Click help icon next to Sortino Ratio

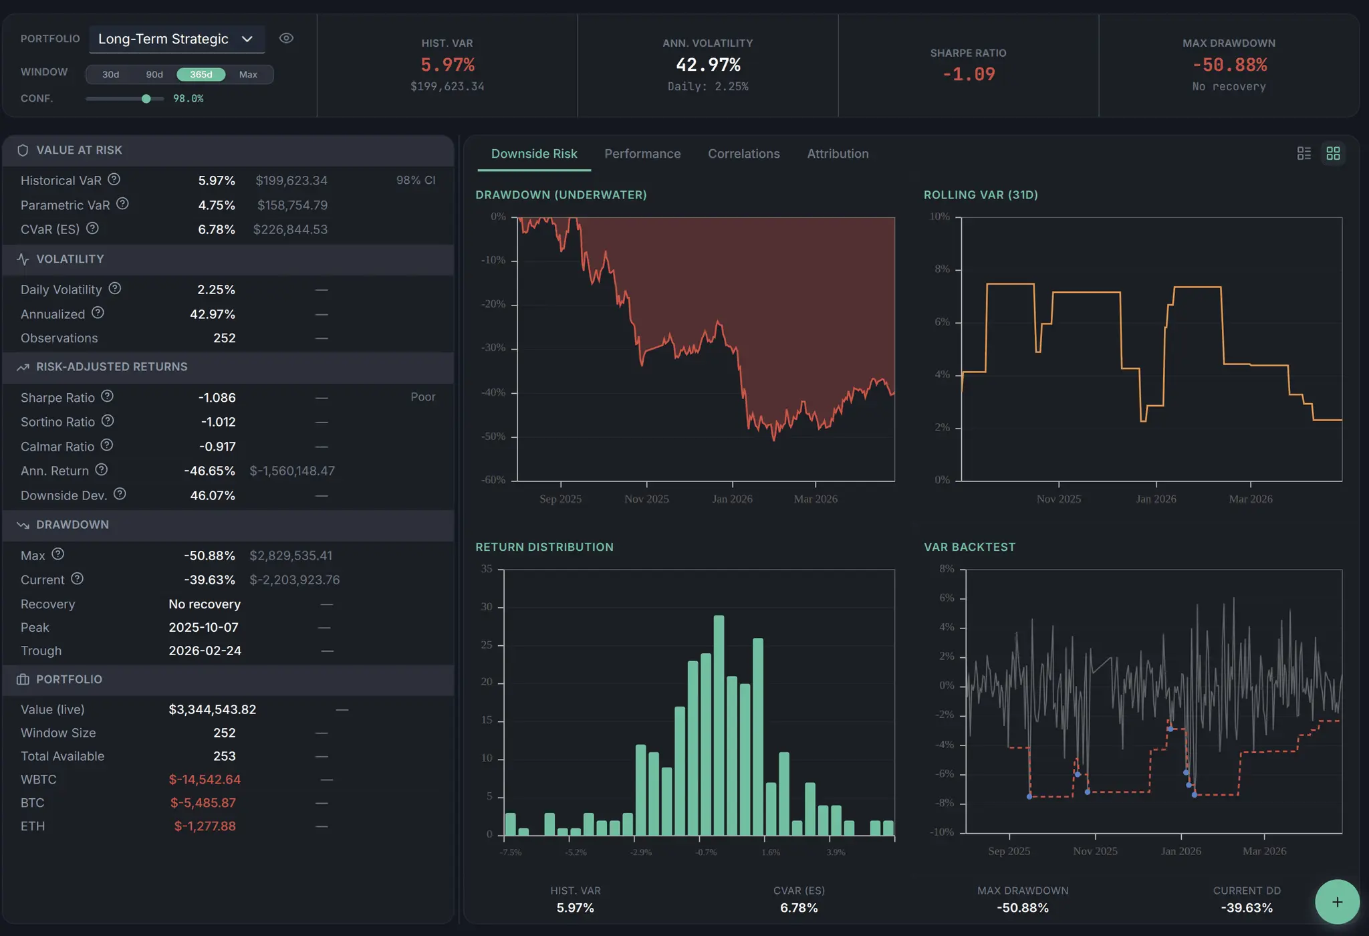(x=108, y=421)
